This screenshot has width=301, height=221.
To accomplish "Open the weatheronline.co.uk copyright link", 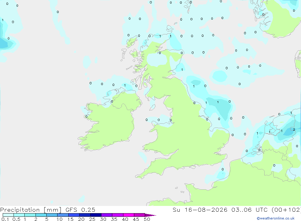I will click(x=276, y=218).
